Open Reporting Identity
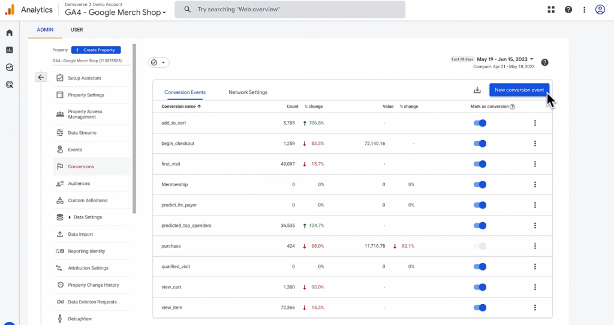The width and height of the screenshot is (614, 325). point(92,251)
